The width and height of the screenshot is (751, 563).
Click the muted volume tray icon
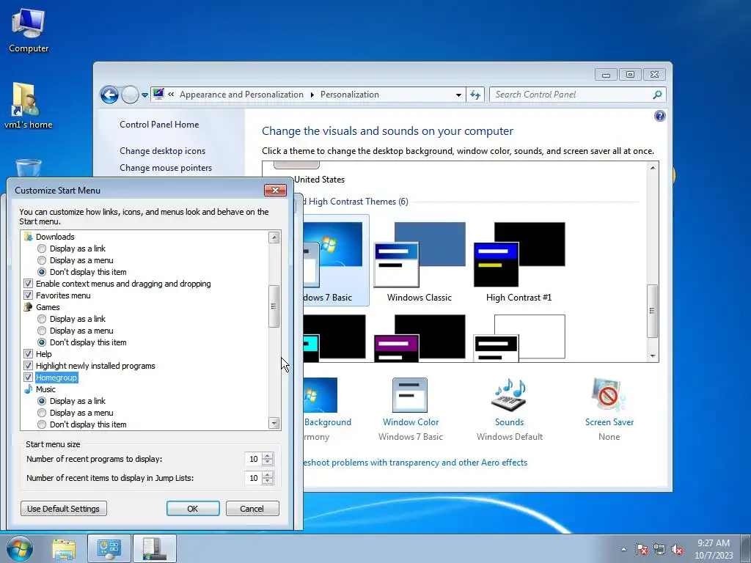[677, 549]
